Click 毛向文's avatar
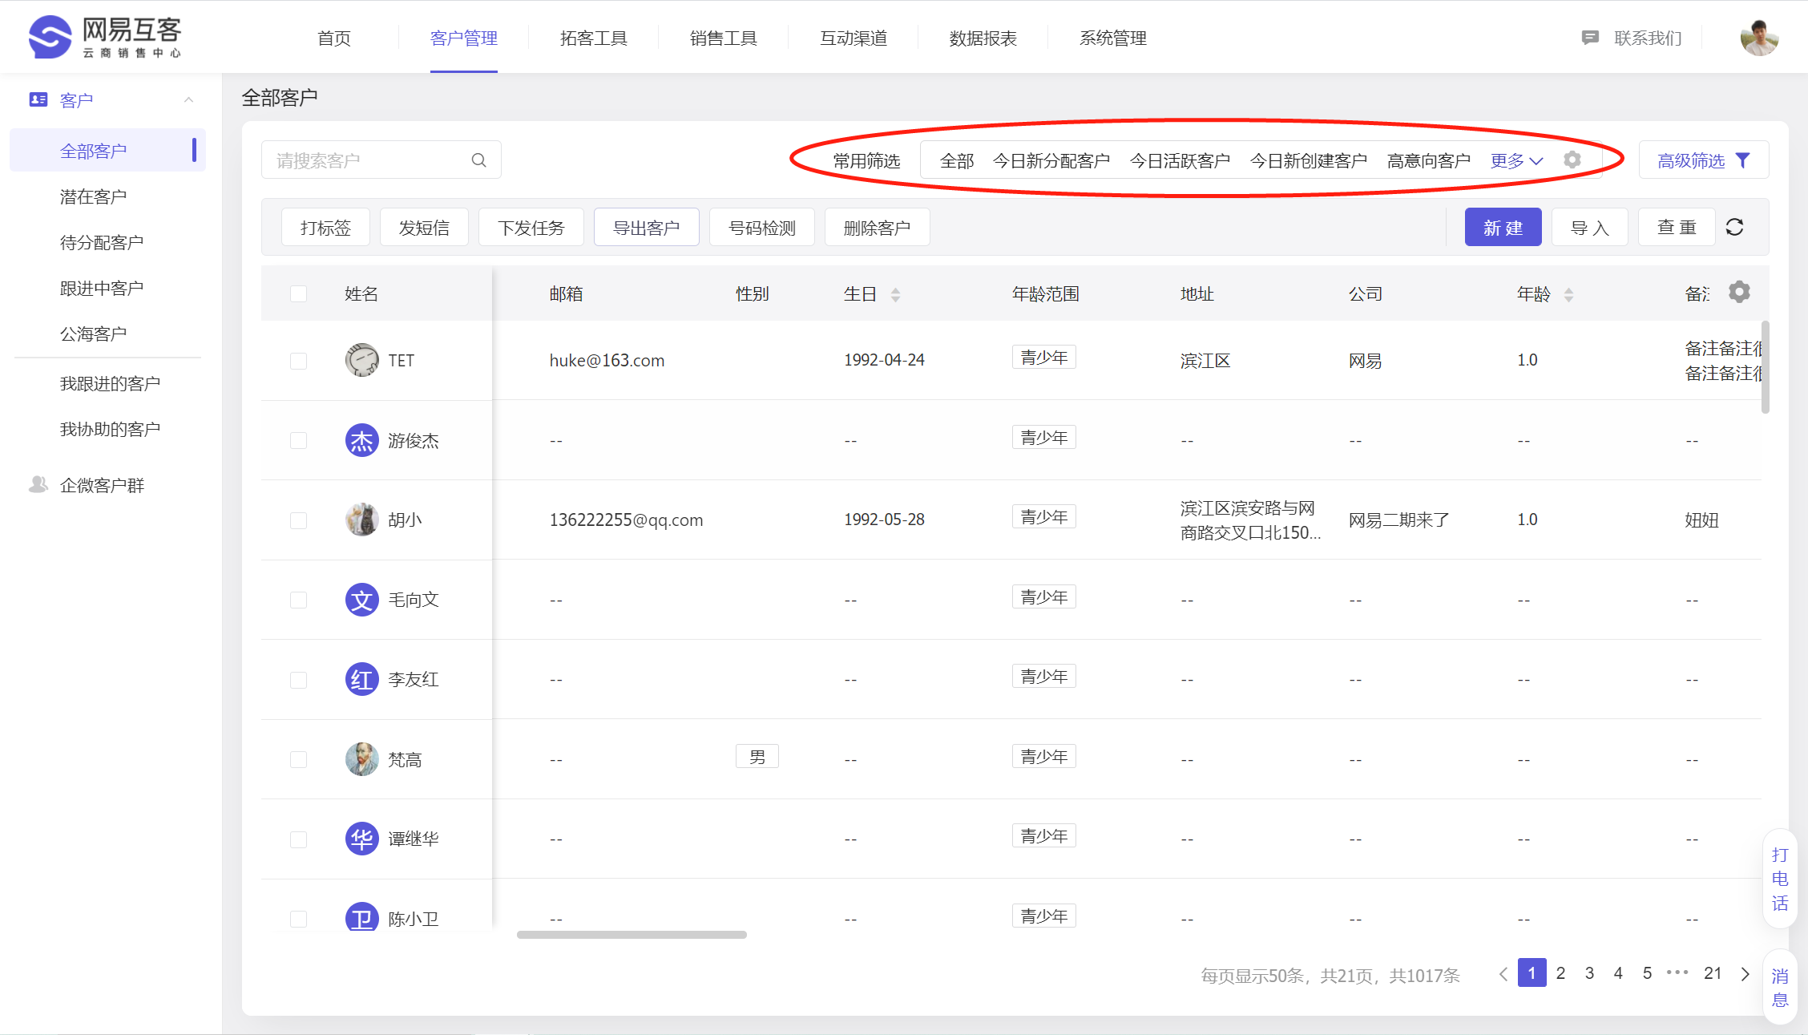Viewport: 1808px width, 1035px height. [x=361, y=600]
